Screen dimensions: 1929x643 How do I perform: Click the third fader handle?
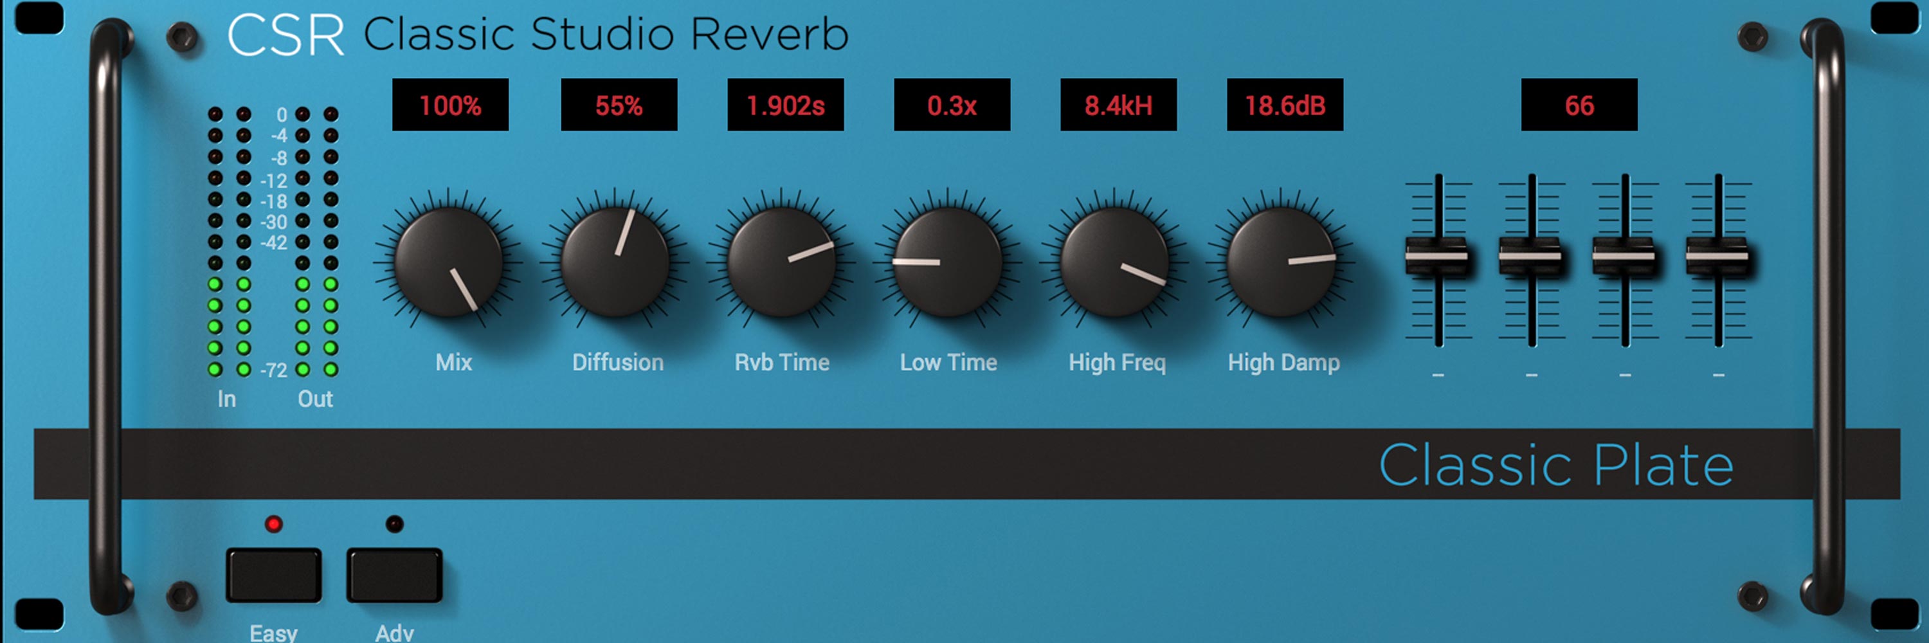[1624, 257]
